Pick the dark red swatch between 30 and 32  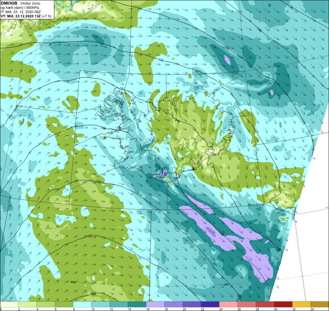pyautogui.click(x=283, y=304)
